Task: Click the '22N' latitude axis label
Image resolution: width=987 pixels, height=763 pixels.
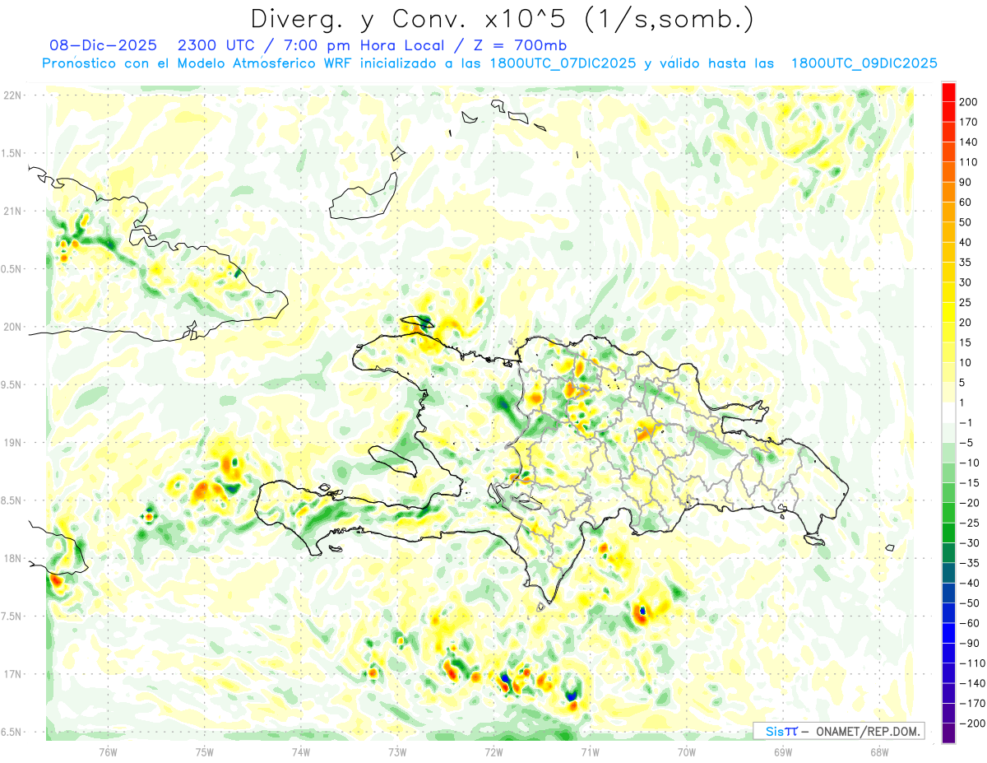Action: pos(13,95)
